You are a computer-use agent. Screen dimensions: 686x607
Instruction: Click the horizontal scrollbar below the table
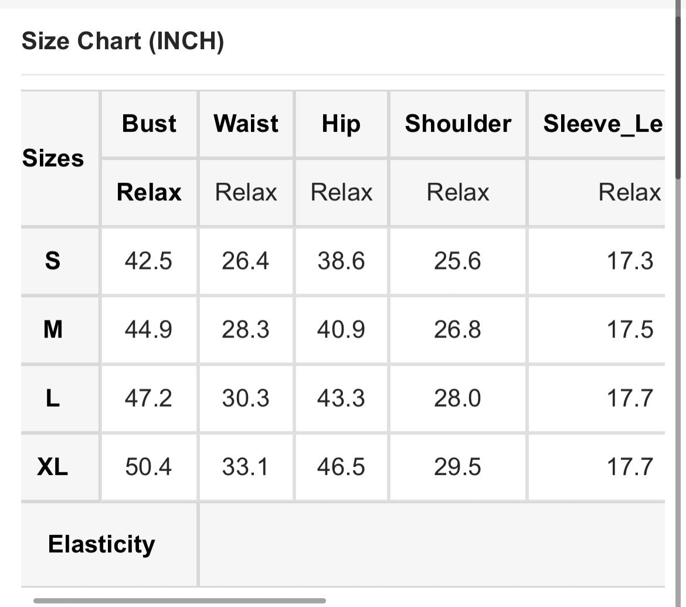pyautogui.click(x=179, y=601)
